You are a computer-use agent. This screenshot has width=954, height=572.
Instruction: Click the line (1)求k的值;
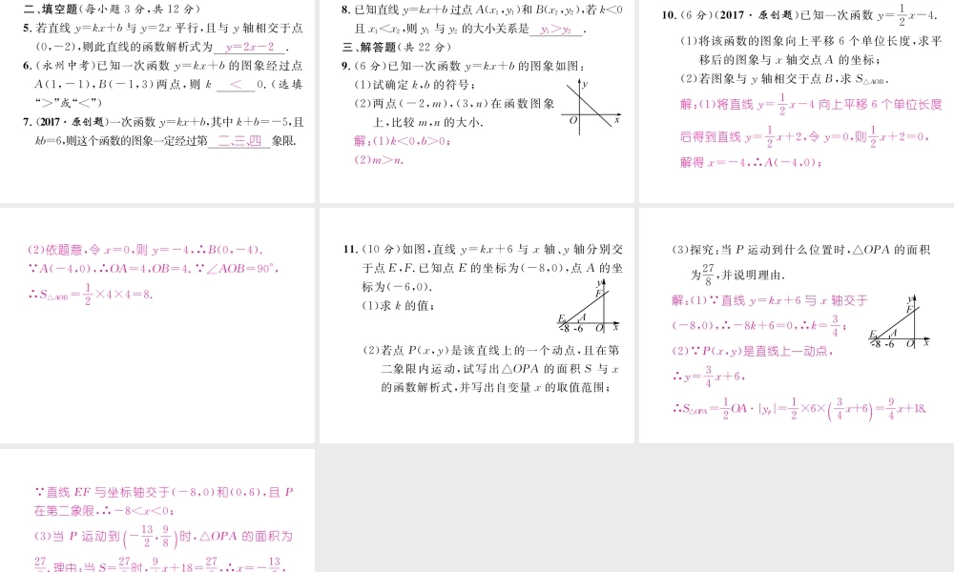click(399, 306)
